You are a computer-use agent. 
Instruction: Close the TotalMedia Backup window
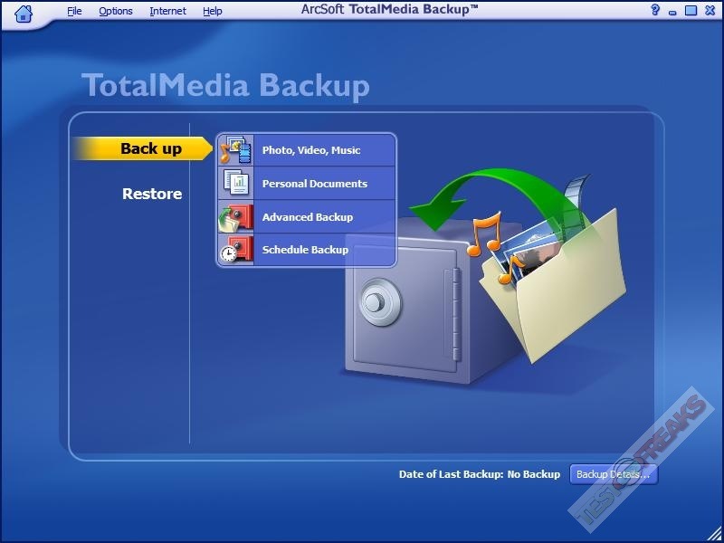[708, 10]
